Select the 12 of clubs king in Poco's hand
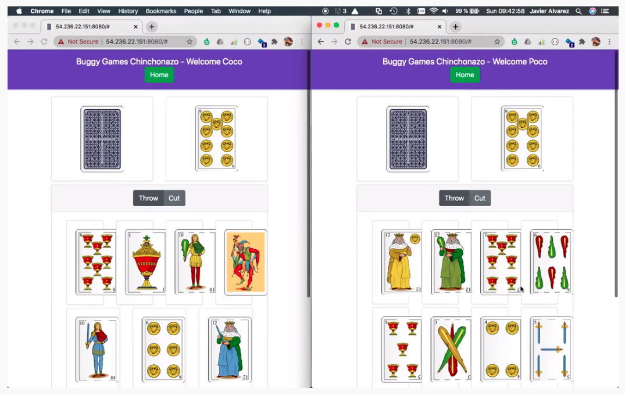Image resolution: width=625 pixels, height=395 pixels. tap(451, 262)
